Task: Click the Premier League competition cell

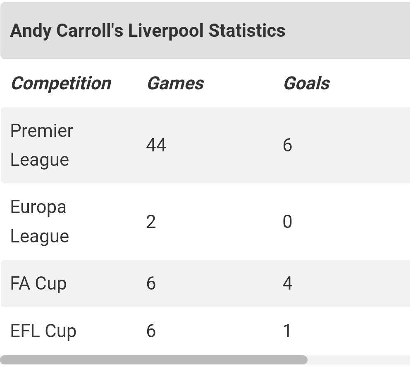Action: [x=41, y=145]
